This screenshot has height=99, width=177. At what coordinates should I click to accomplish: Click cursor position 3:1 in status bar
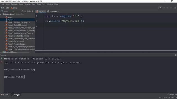tap(160, 97)
